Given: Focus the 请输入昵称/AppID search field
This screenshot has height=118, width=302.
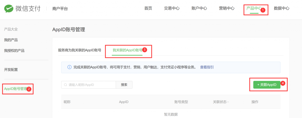Looking at the screenshot, I should pos(88,85).
